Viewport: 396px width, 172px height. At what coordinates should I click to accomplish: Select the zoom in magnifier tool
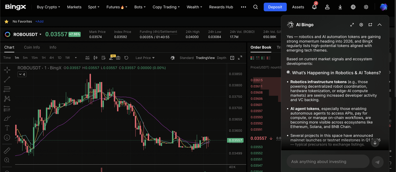point(7,160)
